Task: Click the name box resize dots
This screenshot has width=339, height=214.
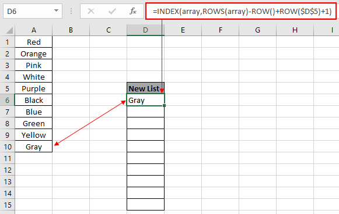Action: click(x=71, y=11)
